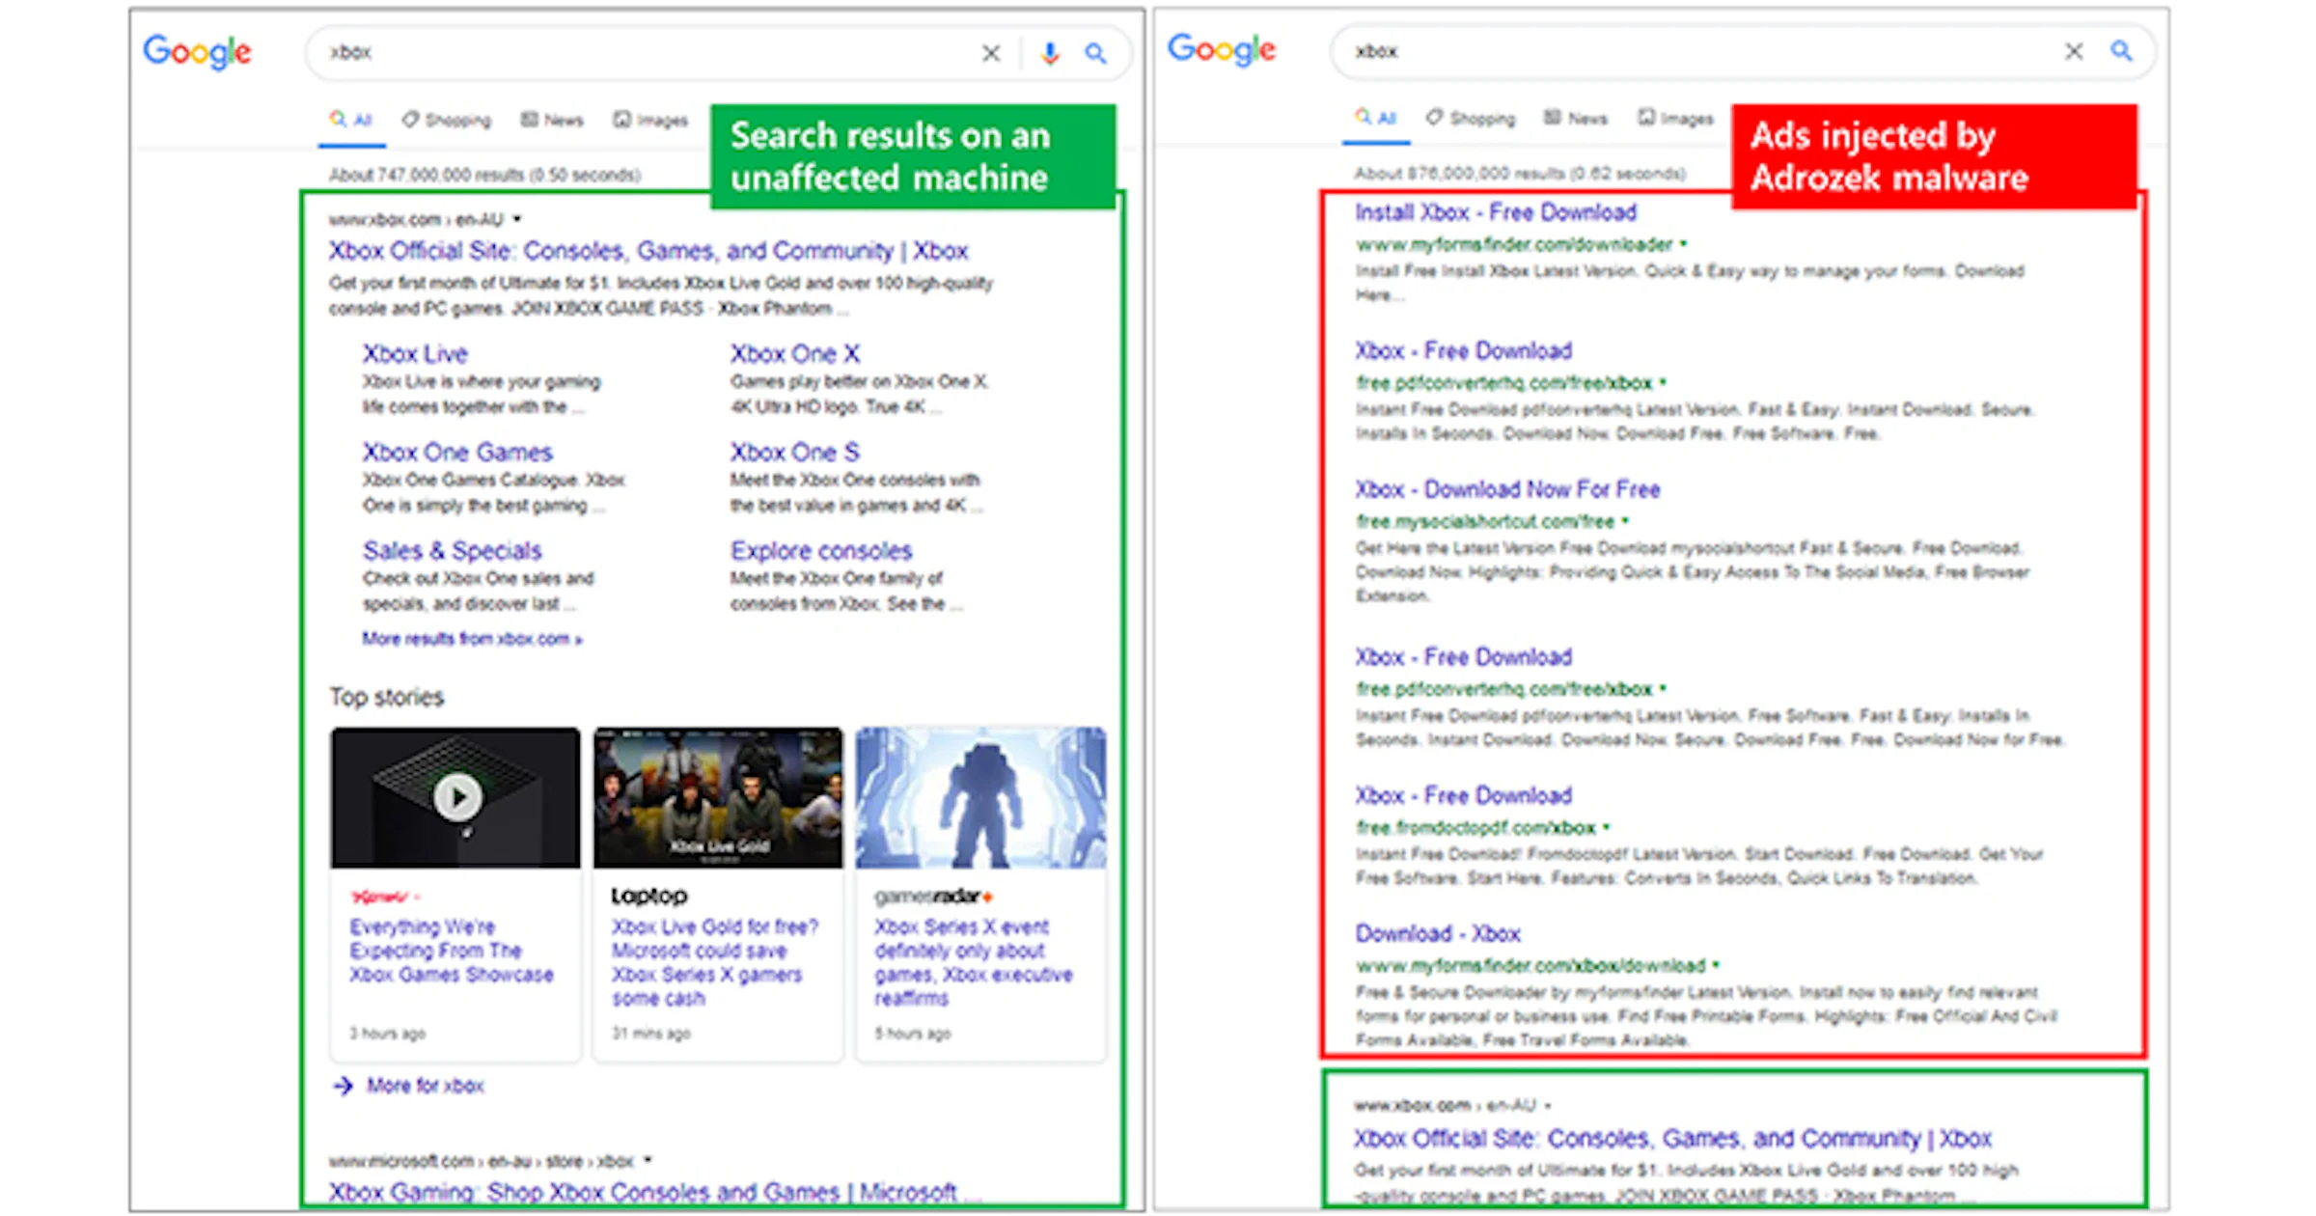This screenshot has width=2316, height=1216.
Task: Open the Halo character story thumbnail
Action: point(980,798)
